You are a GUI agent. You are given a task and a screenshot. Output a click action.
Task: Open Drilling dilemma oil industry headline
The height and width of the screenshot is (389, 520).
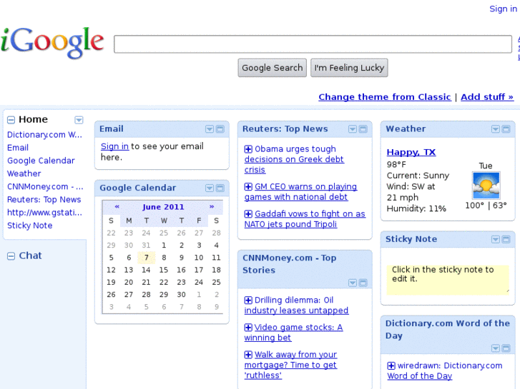point(297,305)
